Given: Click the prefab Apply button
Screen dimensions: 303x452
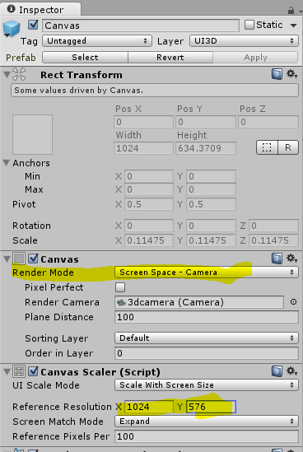Looking at the screenshot, I should (x=255, y=57).
